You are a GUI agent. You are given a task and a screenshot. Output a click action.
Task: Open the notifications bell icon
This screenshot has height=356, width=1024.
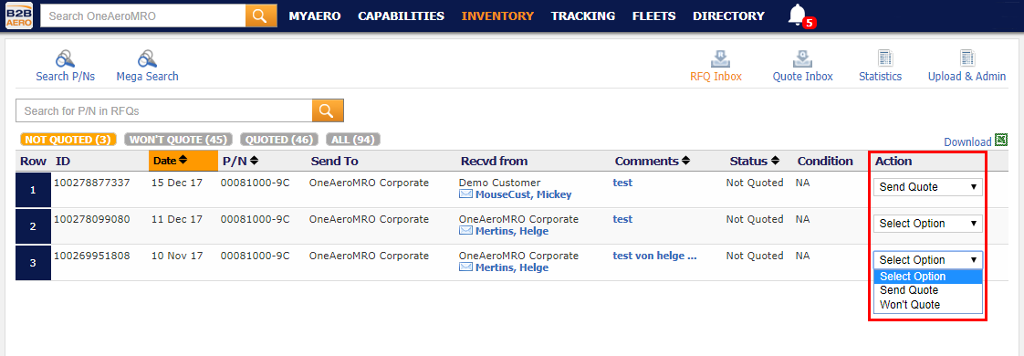[798, 15]
